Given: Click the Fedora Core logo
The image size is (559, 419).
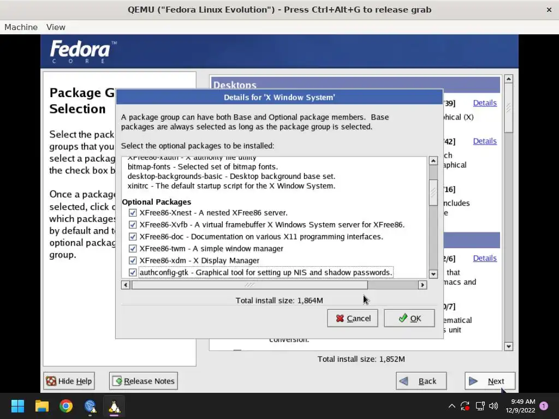Looking at the screenshot, I should click(x=84, y=51).
